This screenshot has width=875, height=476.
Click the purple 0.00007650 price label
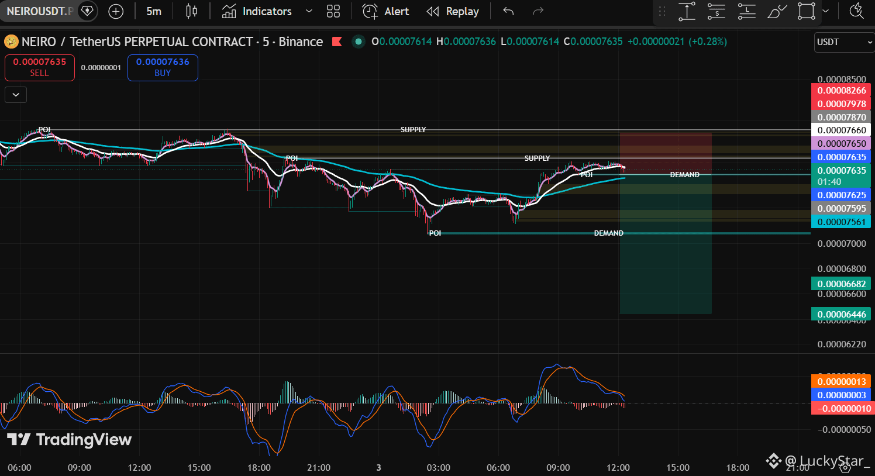coord(841,144)
